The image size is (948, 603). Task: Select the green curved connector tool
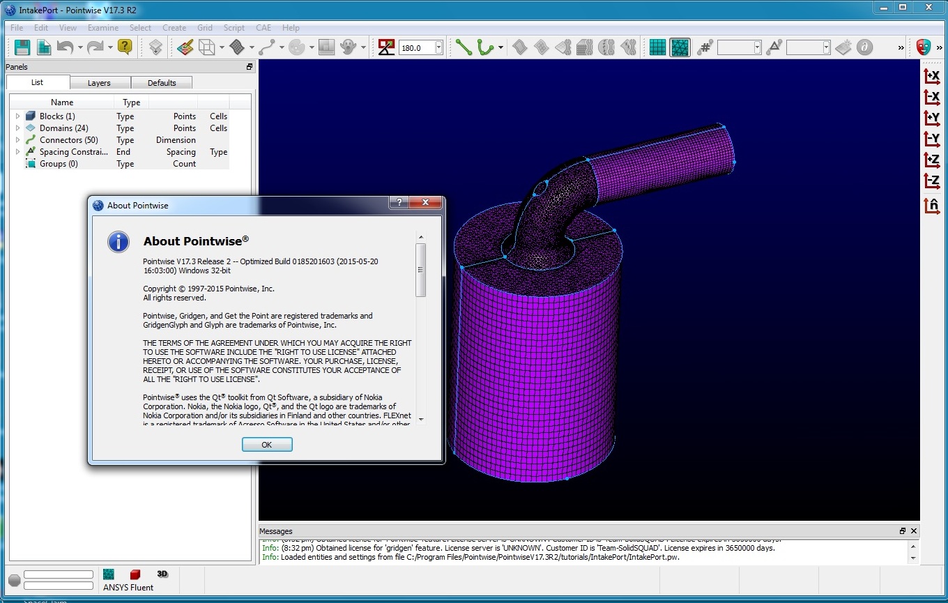pos(484,47)
